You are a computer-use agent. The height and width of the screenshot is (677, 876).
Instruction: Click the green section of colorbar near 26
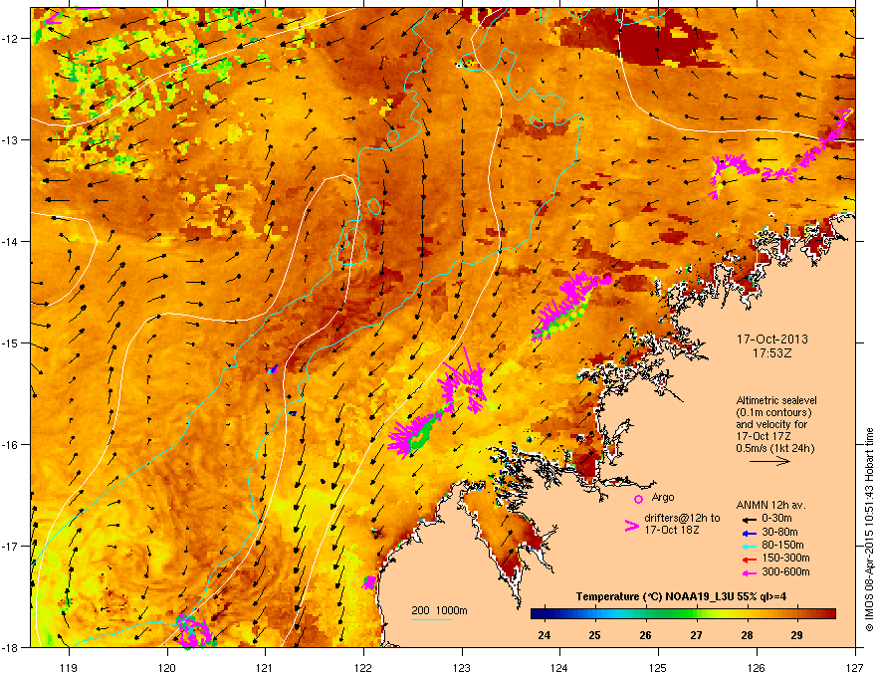click(x=648, y=614)
